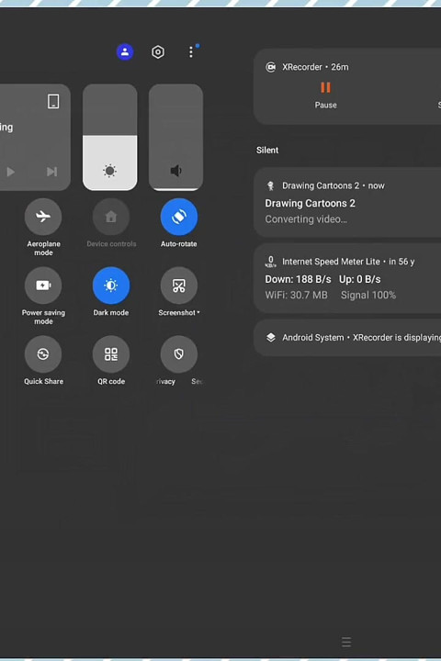
Task: Open the Drawing Cartoons 2 notification
Action: pos(347,202)
